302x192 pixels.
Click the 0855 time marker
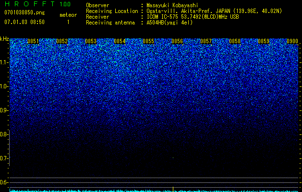(x=148, y=41)
